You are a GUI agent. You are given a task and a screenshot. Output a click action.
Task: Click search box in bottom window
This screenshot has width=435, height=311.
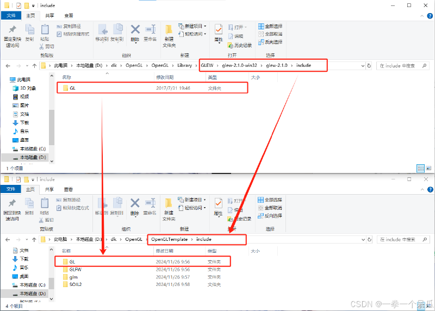point(402,239)
